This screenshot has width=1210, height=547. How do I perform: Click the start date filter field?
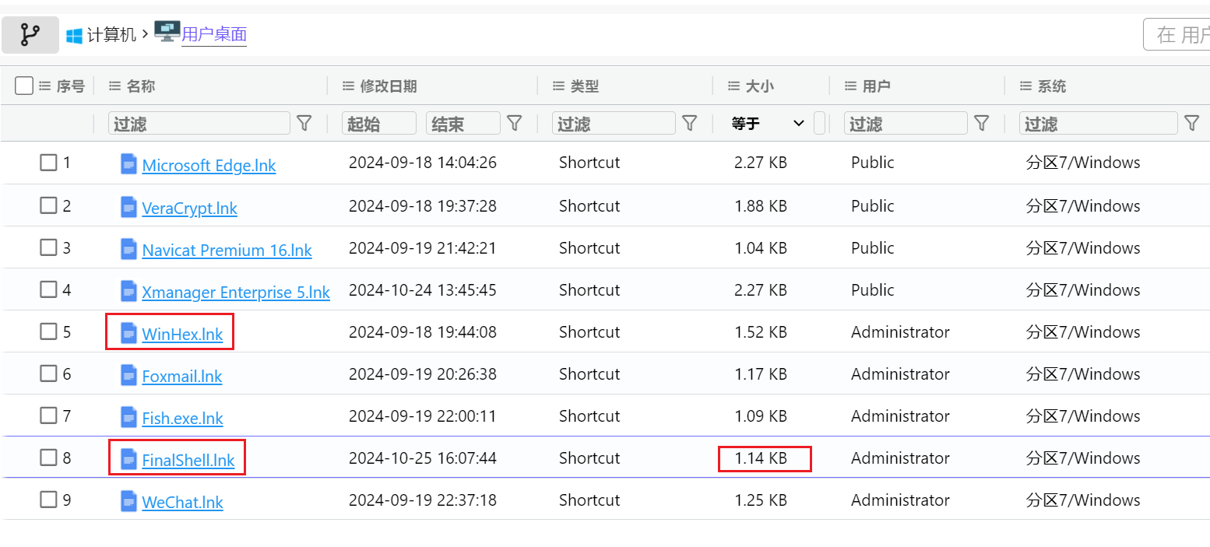pos(378,124)
